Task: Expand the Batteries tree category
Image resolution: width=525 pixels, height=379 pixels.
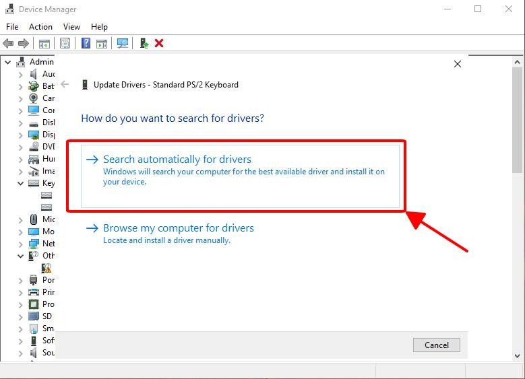Action: (x=21, y=86)
